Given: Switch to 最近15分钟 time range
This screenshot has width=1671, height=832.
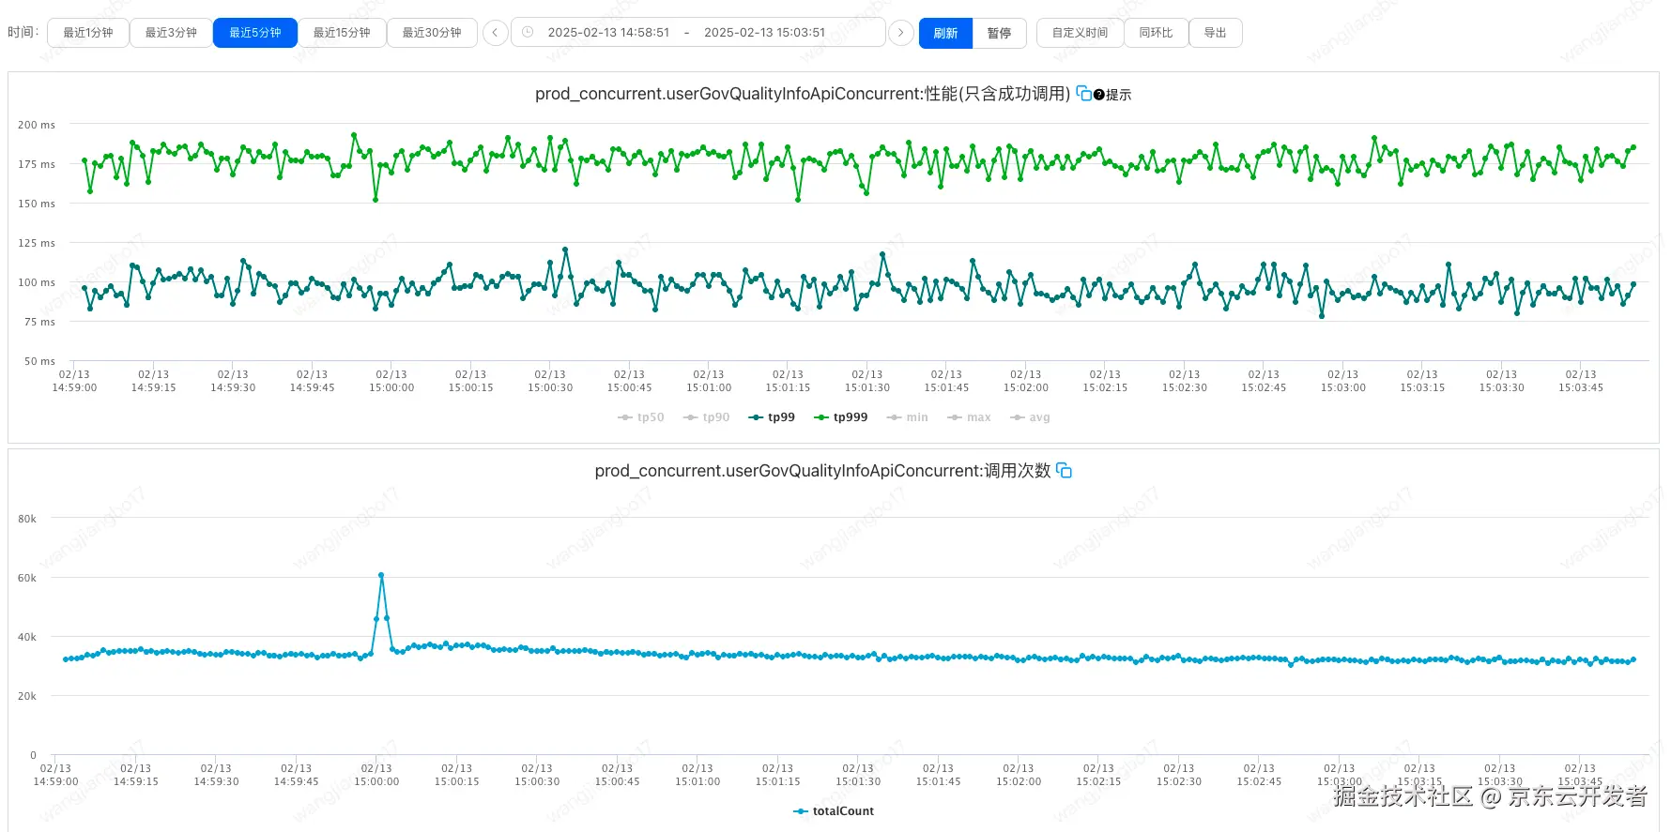Looking at the screenshot, I should [342, 33].
